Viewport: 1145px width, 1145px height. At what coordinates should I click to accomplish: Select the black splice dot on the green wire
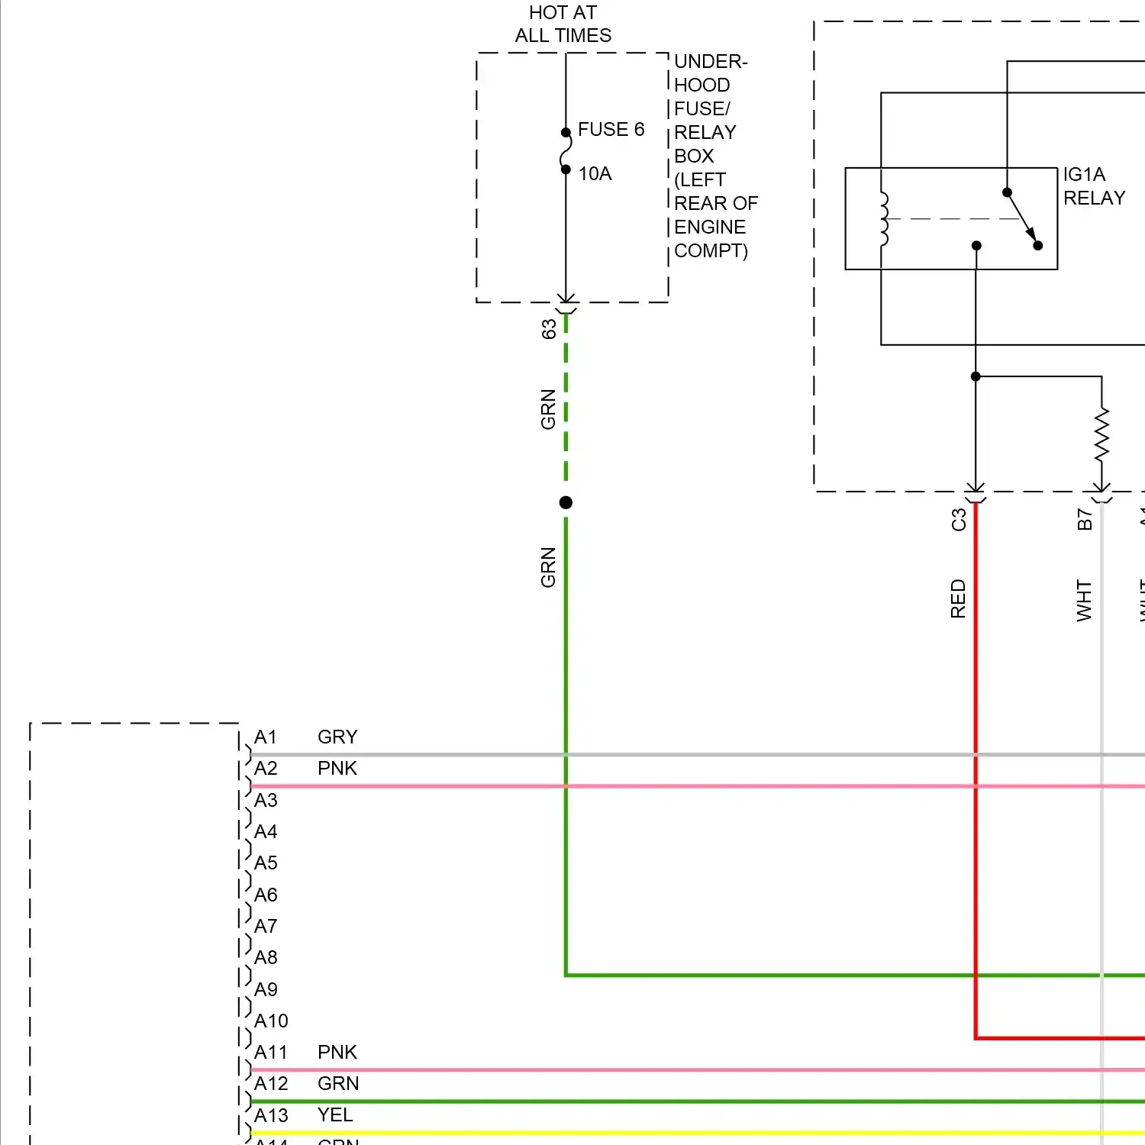566,502
